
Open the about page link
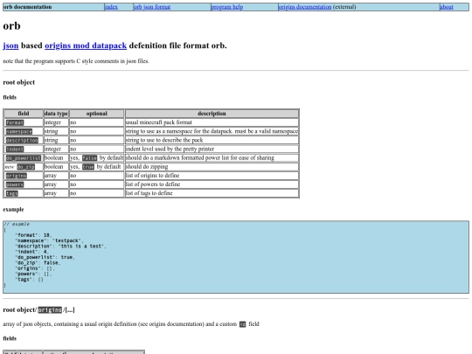[x=447, y=7]
